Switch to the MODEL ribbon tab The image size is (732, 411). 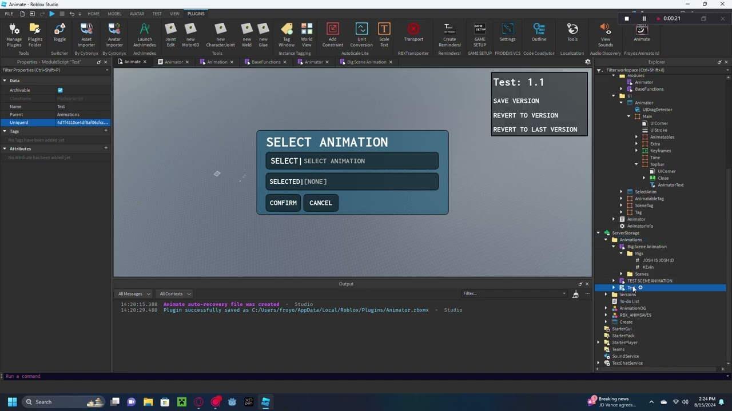tap(114, 14)
